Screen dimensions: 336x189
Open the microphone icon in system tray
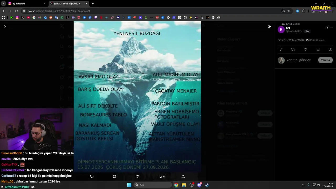[308, 185]
